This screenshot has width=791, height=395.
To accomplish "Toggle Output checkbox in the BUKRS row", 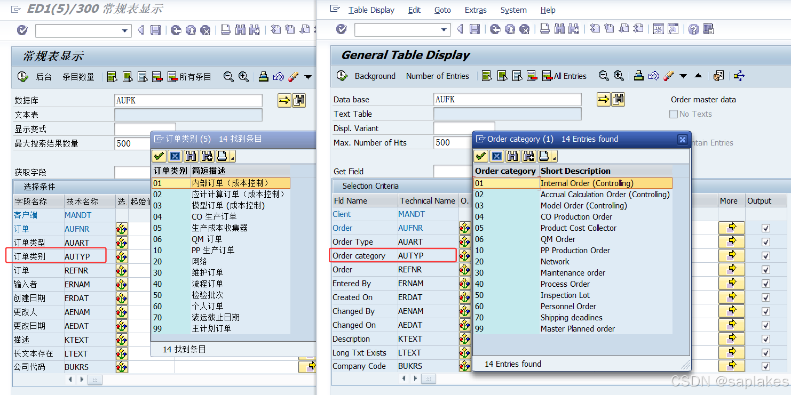I will [x=766, y=367].
